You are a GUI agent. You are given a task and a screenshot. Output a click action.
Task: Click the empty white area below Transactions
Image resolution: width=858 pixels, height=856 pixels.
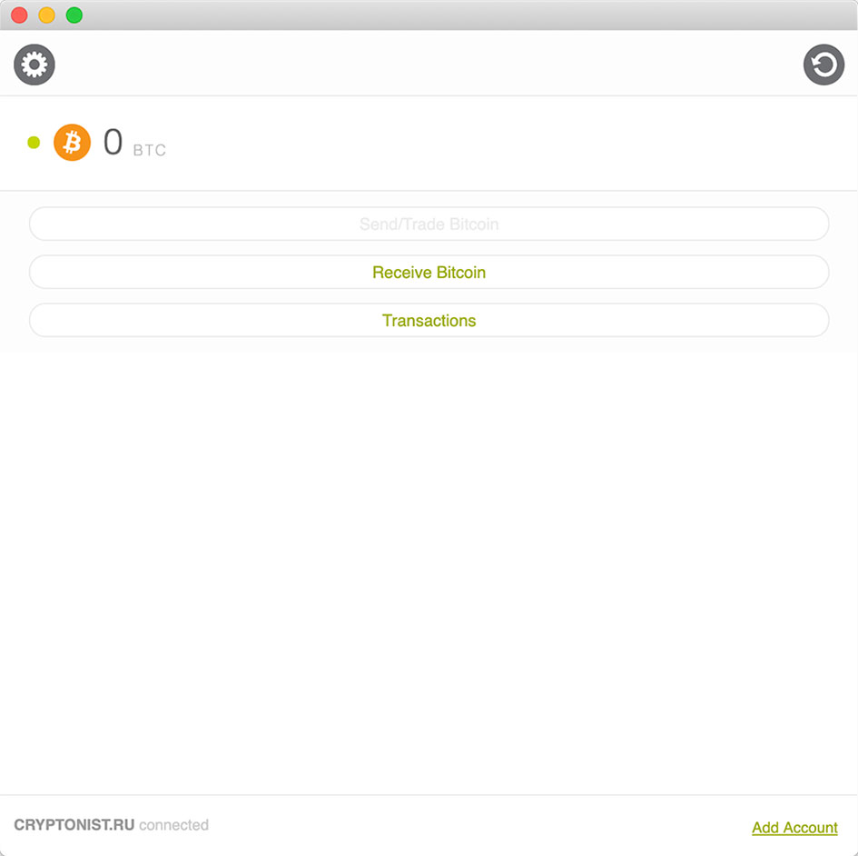[429, 570]
